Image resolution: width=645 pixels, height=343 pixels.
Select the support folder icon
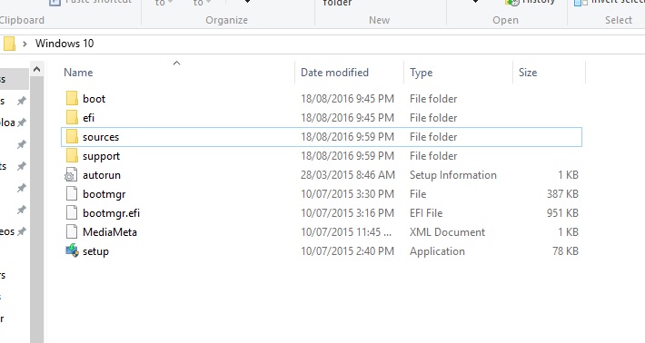pyautogui.click(x=72, y=156)
